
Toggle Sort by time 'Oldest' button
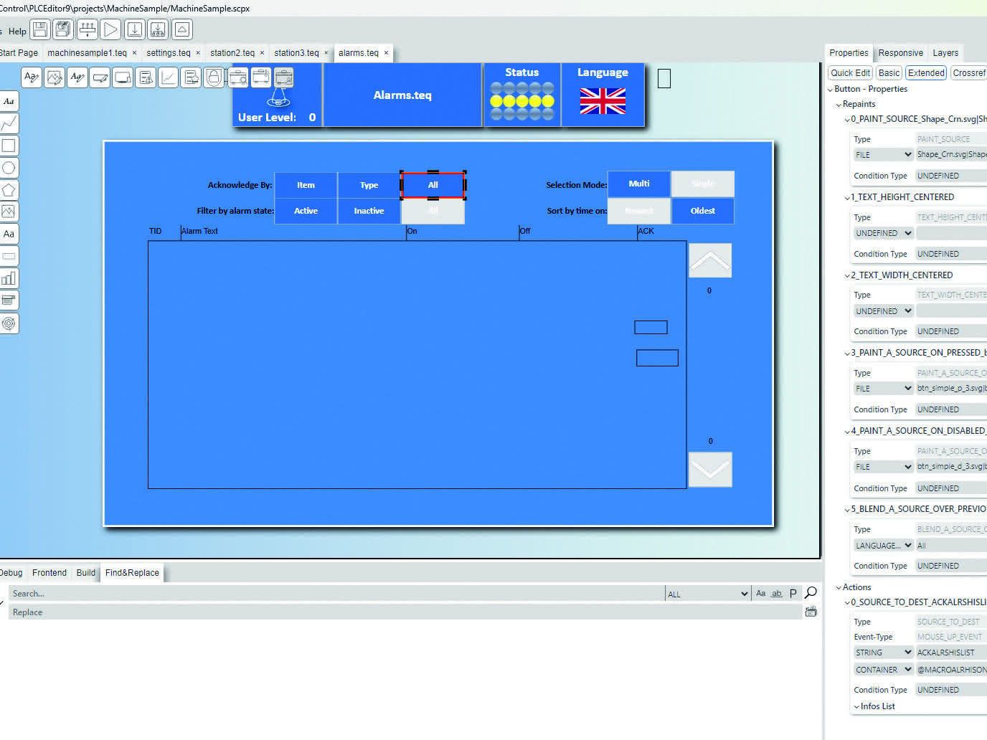point(703,211)
